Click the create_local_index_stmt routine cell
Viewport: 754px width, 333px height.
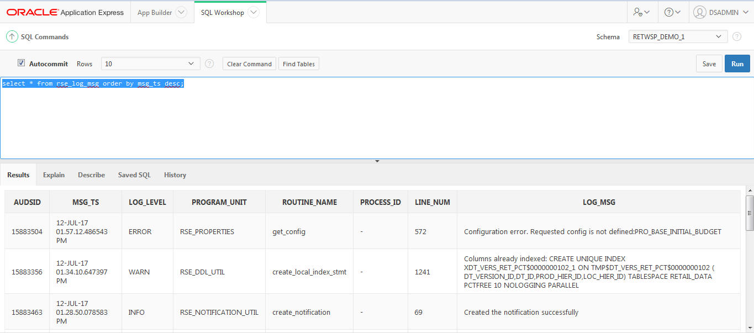309,272
